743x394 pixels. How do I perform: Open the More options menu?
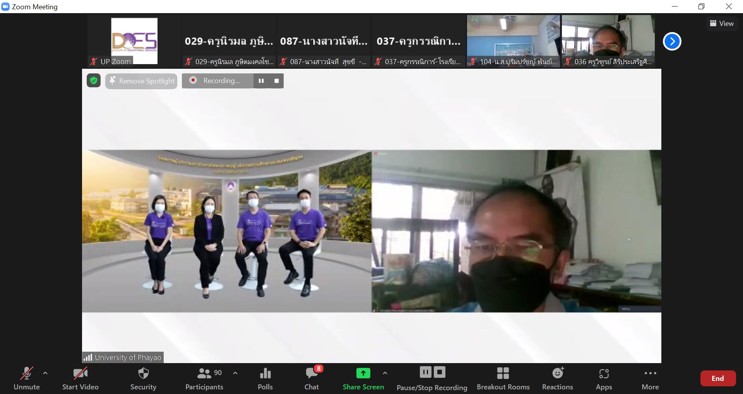click(x=650, y=378)
